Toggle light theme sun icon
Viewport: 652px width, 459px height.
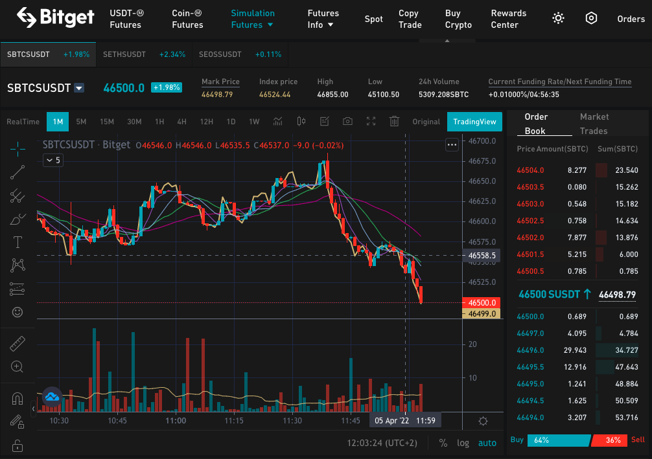tap(558, 18)
